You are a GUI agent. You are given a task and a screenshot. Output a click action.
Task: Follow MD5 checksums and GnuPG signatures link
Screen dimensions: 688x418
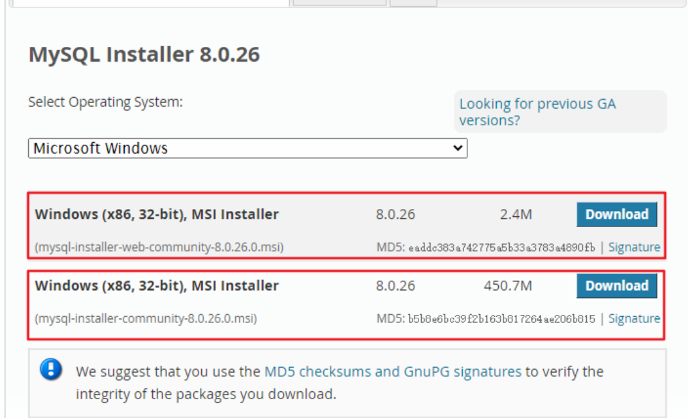point(393,372)
